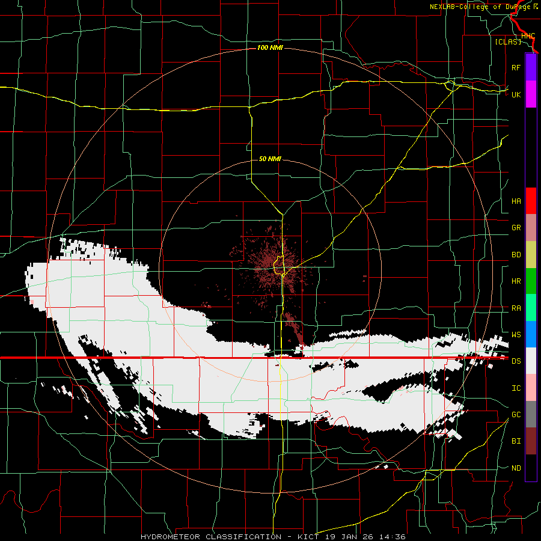Click the NEXLAB-College of DuPage credit text

tap(480, 7)
